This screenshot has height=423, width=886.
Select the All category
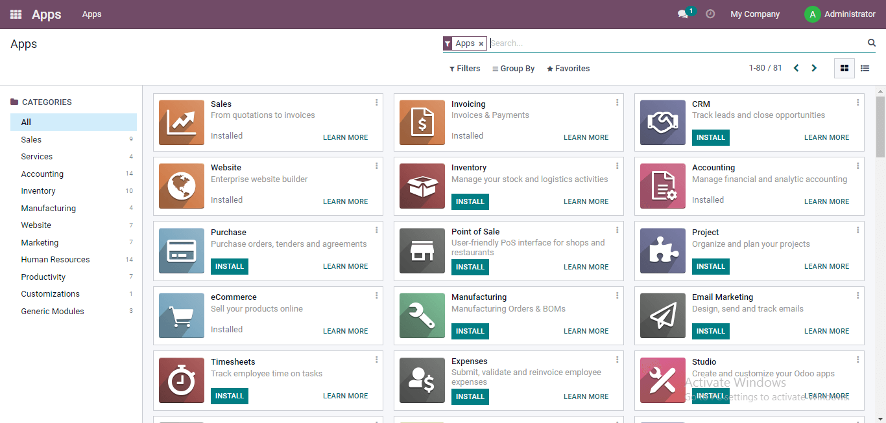coord(73,122)
